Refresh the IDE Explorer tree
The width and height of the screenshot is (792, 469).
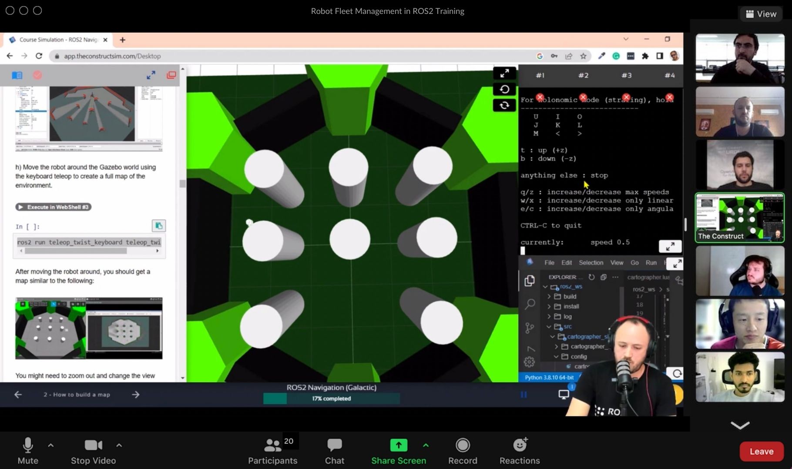coord(591,277)
